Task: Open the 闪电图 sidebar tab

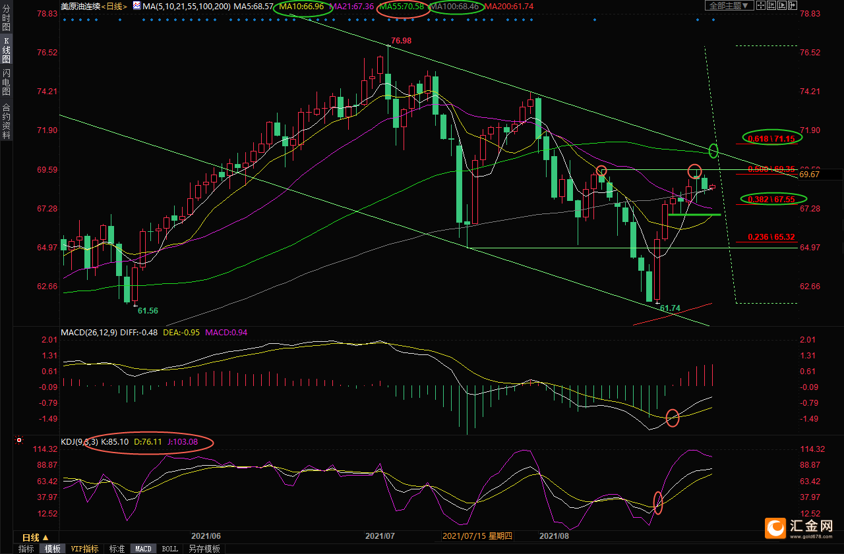Action: (x=6, y=82)
